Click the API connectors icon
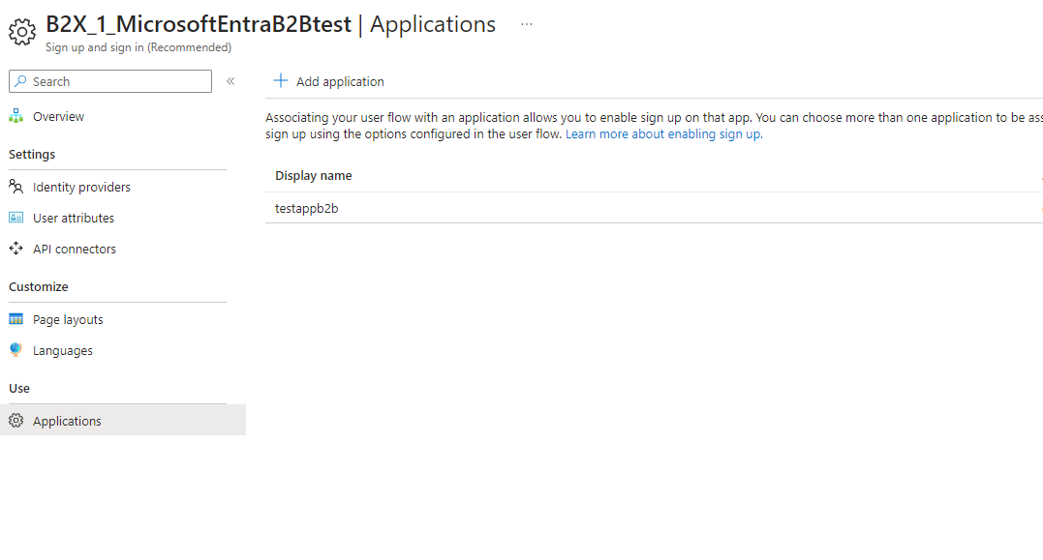1043x560 pixels. pyautogui.click(x=15, y=249)
